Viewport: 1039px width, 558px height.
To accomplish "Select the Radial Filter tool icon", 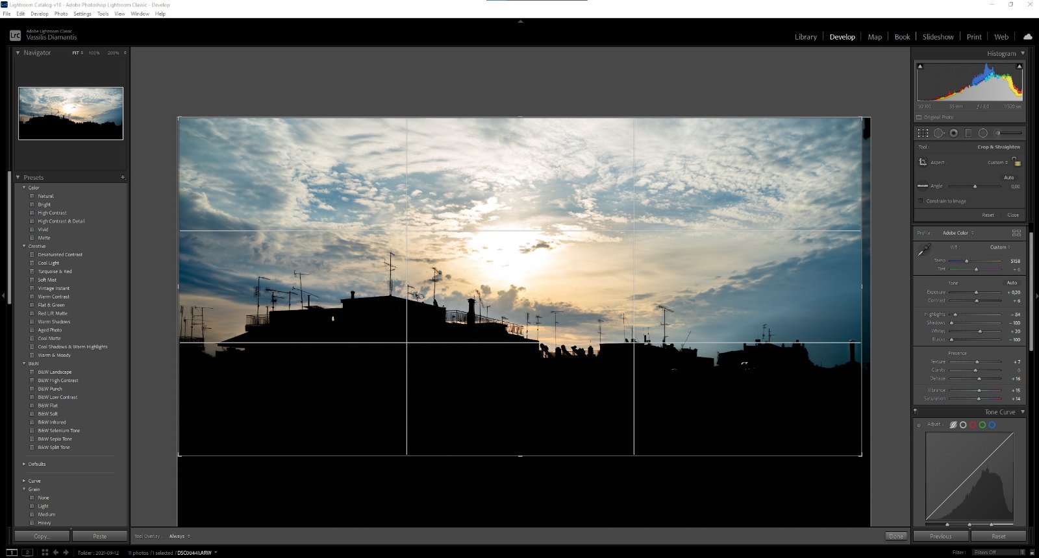I will click(x=983, y=133).
